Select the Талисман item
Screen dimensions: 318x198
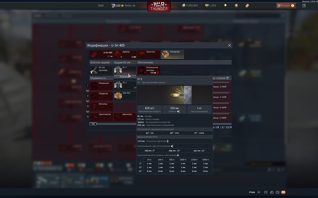tap(149, 54)
